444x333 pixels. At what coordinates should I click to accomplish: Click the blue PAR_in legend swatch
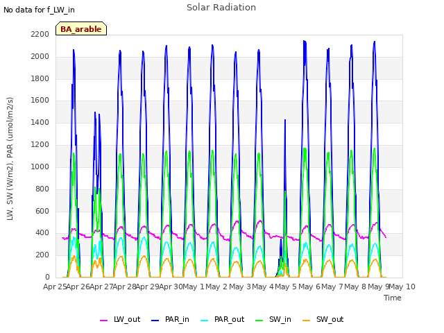[155, 321]
